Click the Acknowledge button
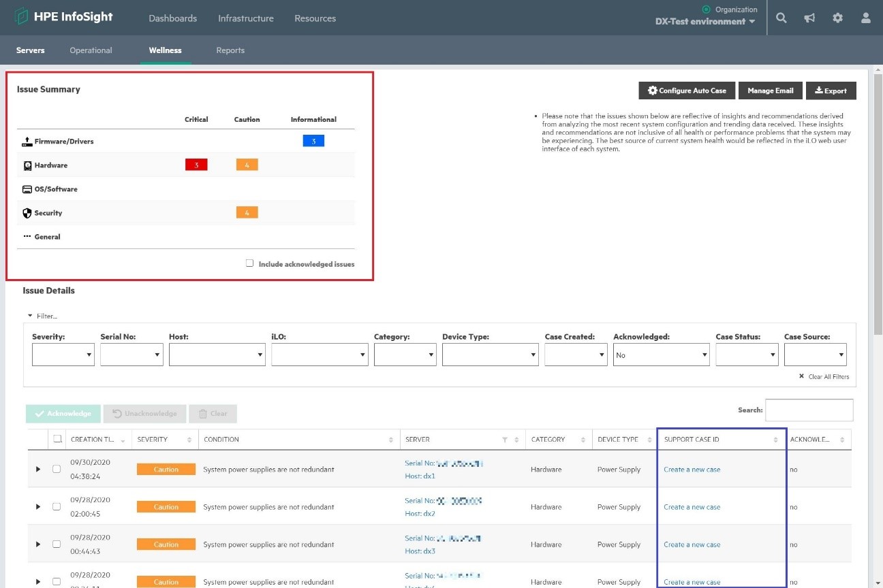Viewport: 883px width, 588px height. (63, 413)
